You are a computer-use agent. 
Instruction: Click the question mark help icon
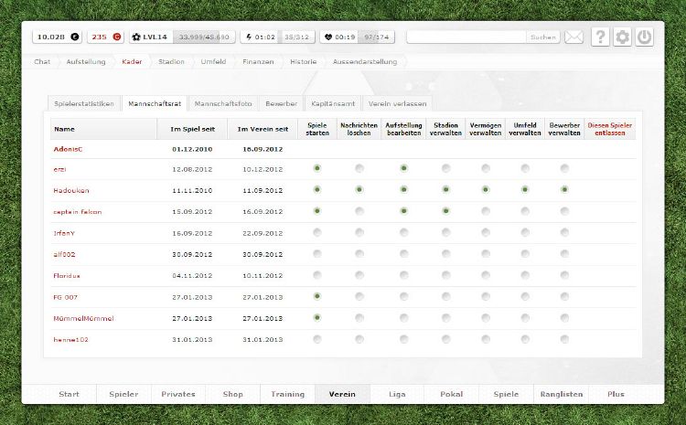600,37
